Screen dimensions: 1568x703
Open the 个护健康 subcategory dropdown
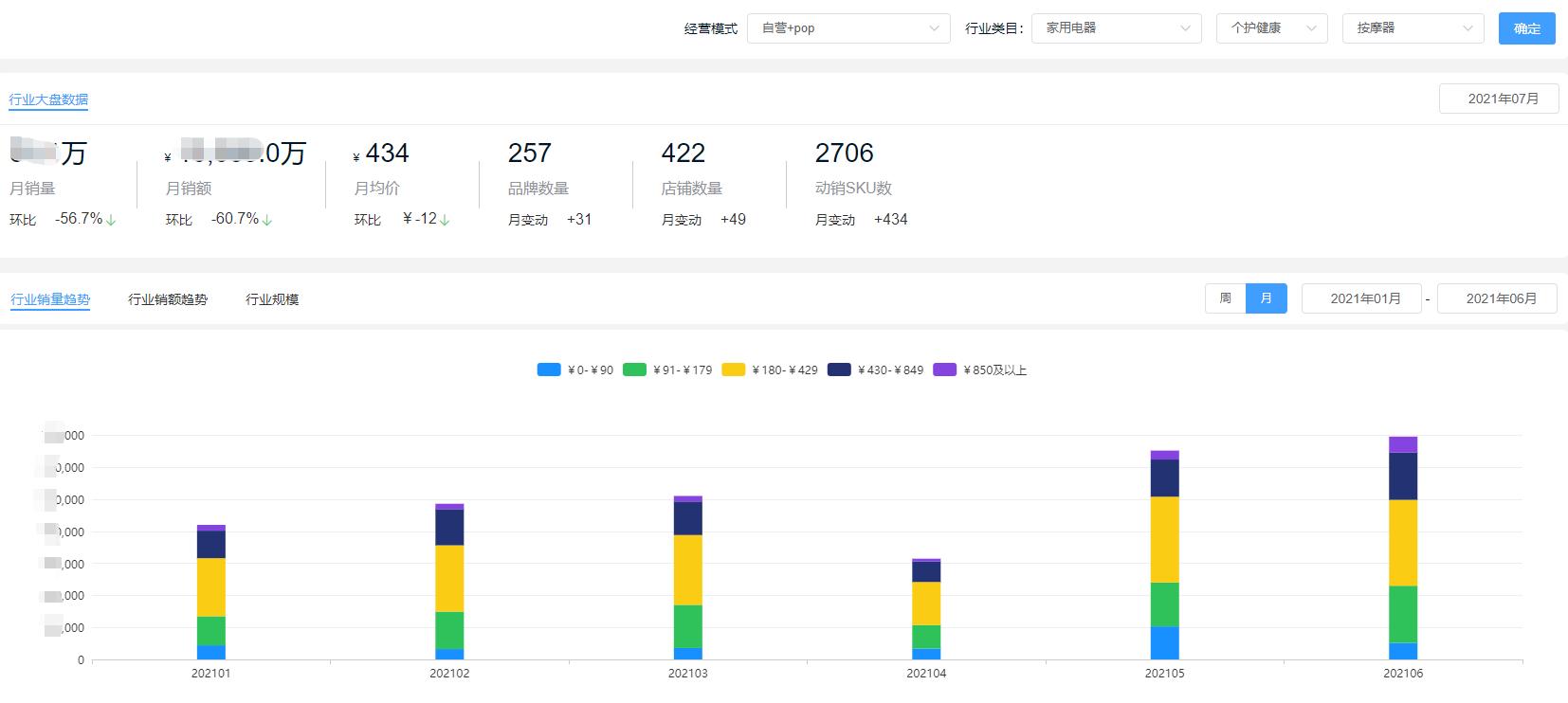point(1271,28)
